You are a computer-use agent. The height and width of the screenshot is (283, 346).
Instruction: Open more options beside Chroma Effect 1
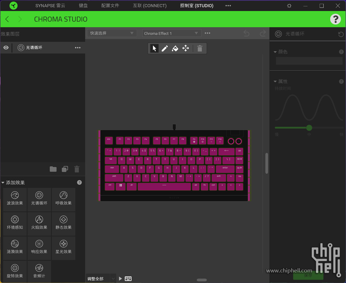pyautogui.click(x=208, y=33)
